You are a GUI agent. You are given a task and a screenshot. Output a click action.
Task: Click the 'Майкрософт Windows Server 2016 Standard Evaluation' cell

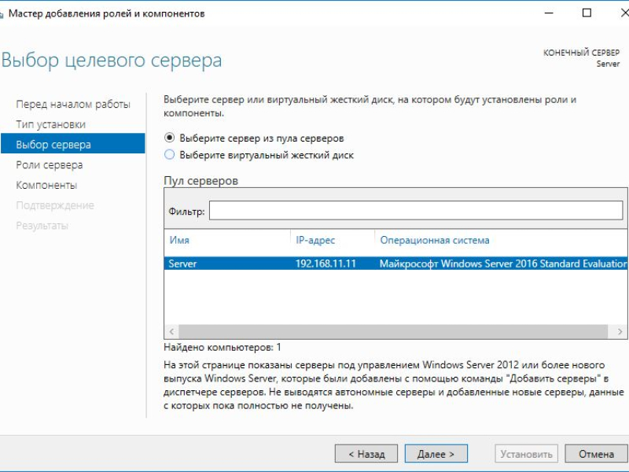click(503, 264)
